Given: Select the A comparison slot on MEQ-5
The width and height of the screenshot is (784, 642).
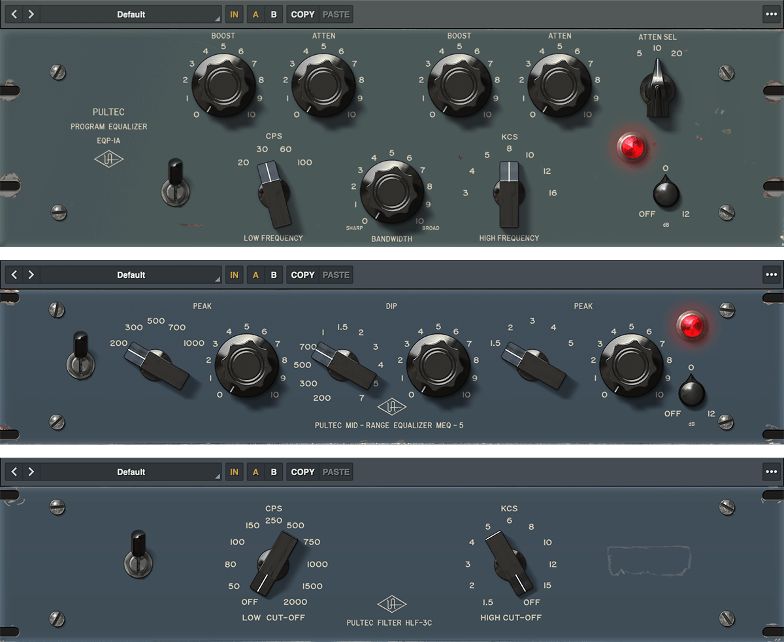Looking at the screenshot, I should click(255, 275).
